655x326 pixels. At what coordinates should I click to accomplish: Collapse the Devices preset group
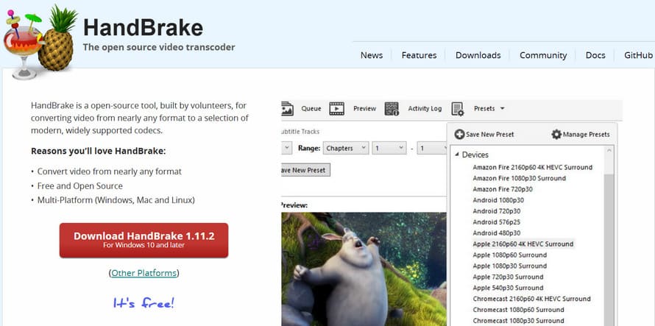point(456,155)
